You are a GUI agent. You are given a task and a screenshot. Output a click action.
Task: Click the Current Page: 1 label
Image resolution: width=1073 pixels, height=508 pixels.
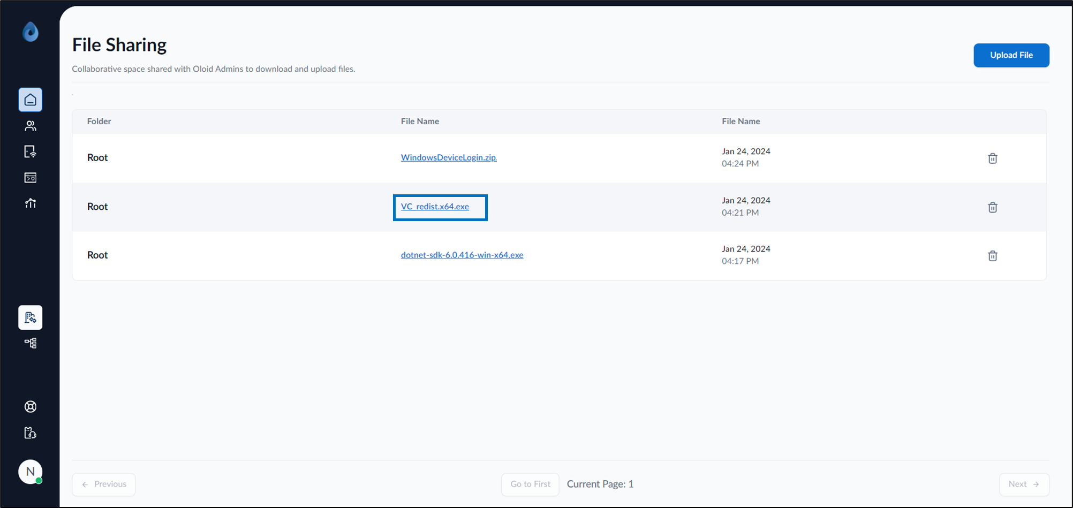[600, 484]
